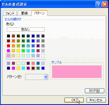Select the lavender swatch next to white

click(x=38, y=56)
